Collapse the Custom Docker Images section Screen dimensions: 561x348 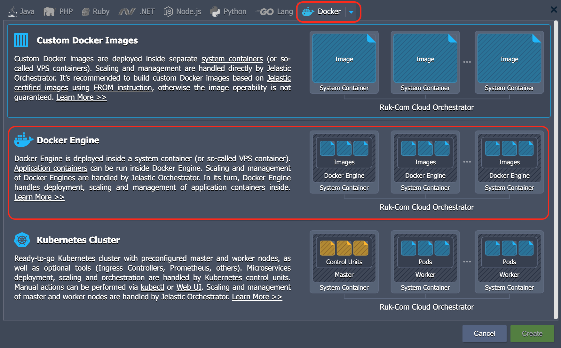(87, 40)
